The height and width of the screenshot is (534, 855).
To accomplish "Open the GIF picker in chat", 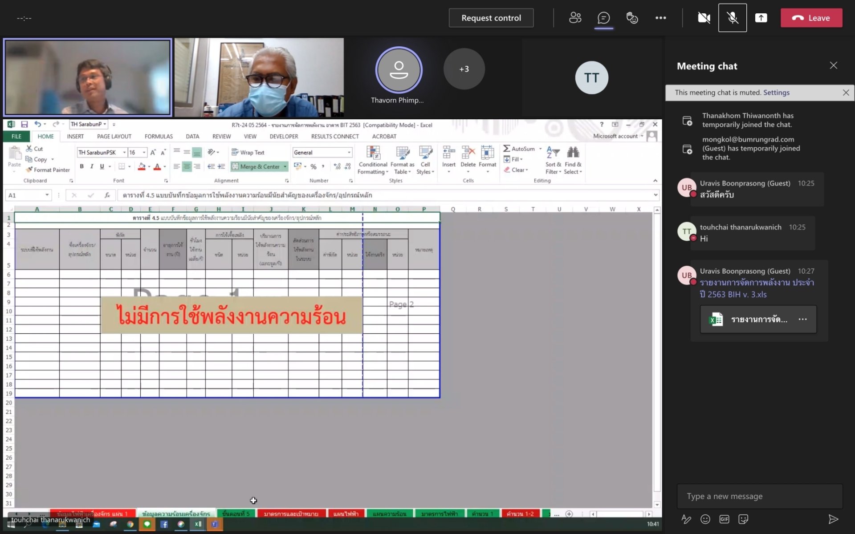I will pos(724,519).
